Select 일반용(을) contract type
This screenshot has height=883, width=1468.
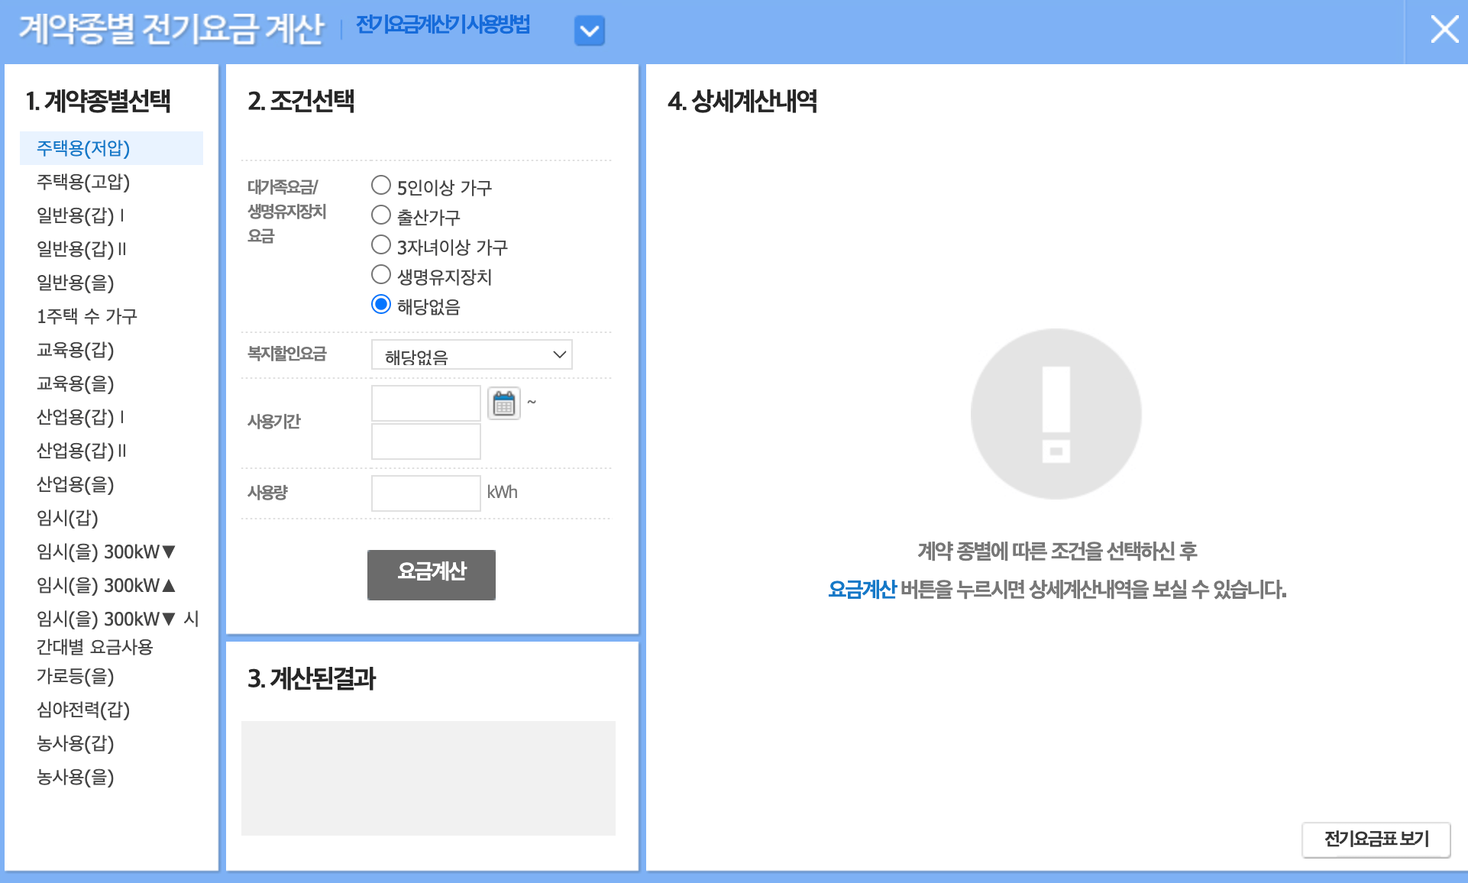pos(76,283)
